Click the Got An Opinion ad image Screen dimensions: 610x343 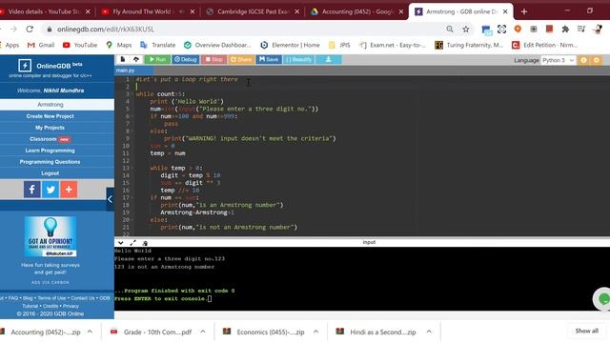(x=51, y=236)
